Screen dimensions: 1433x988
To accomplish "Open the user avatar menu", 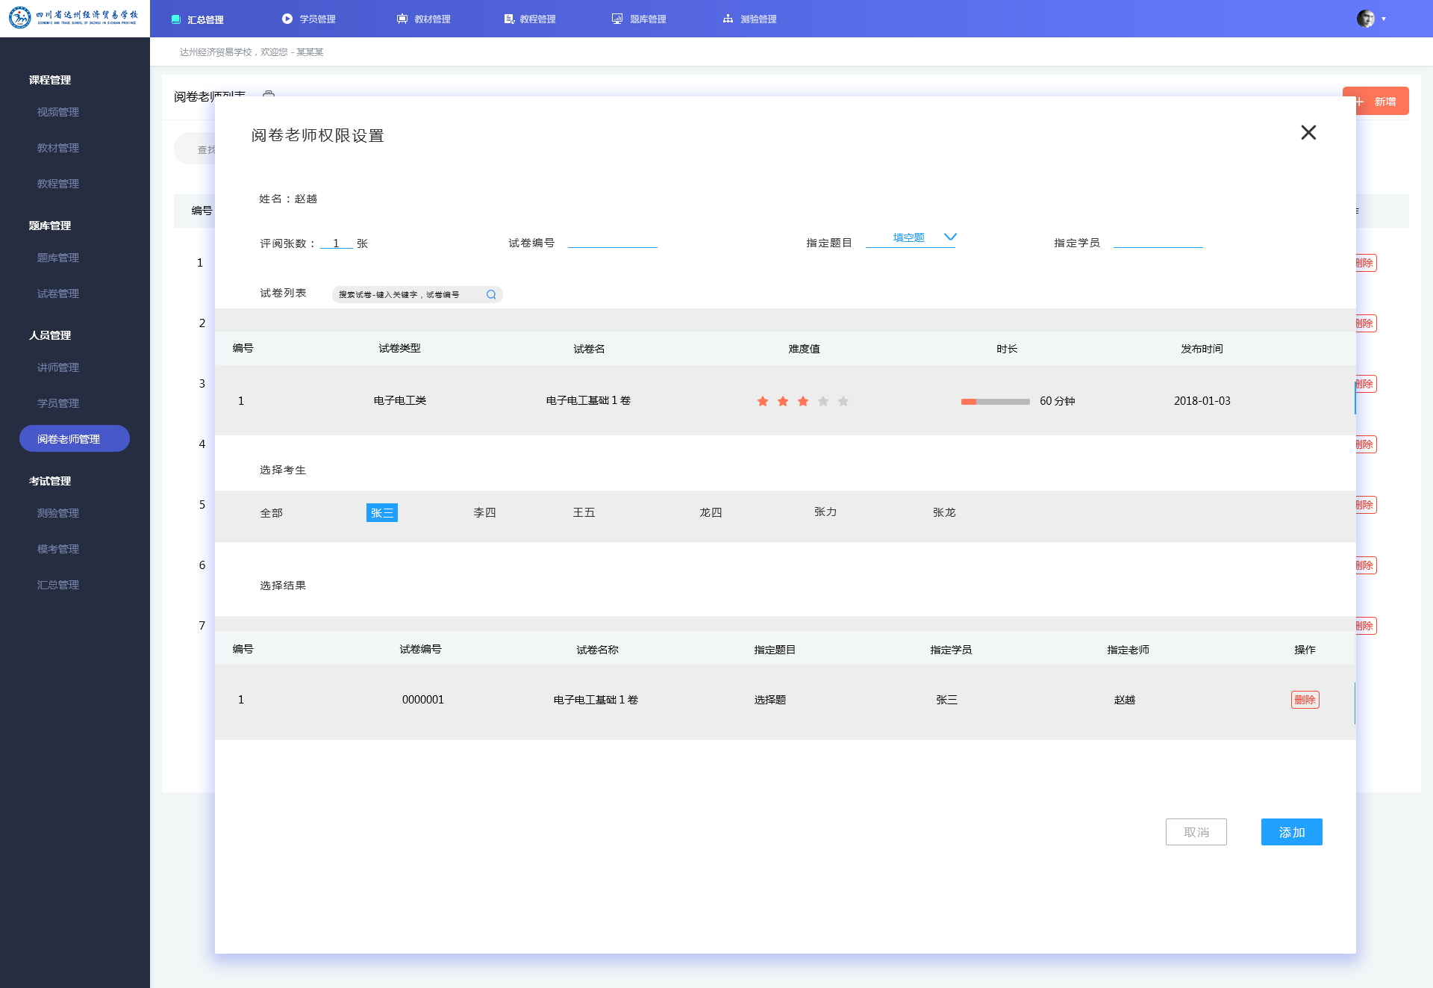I will tap(1365, 19).
